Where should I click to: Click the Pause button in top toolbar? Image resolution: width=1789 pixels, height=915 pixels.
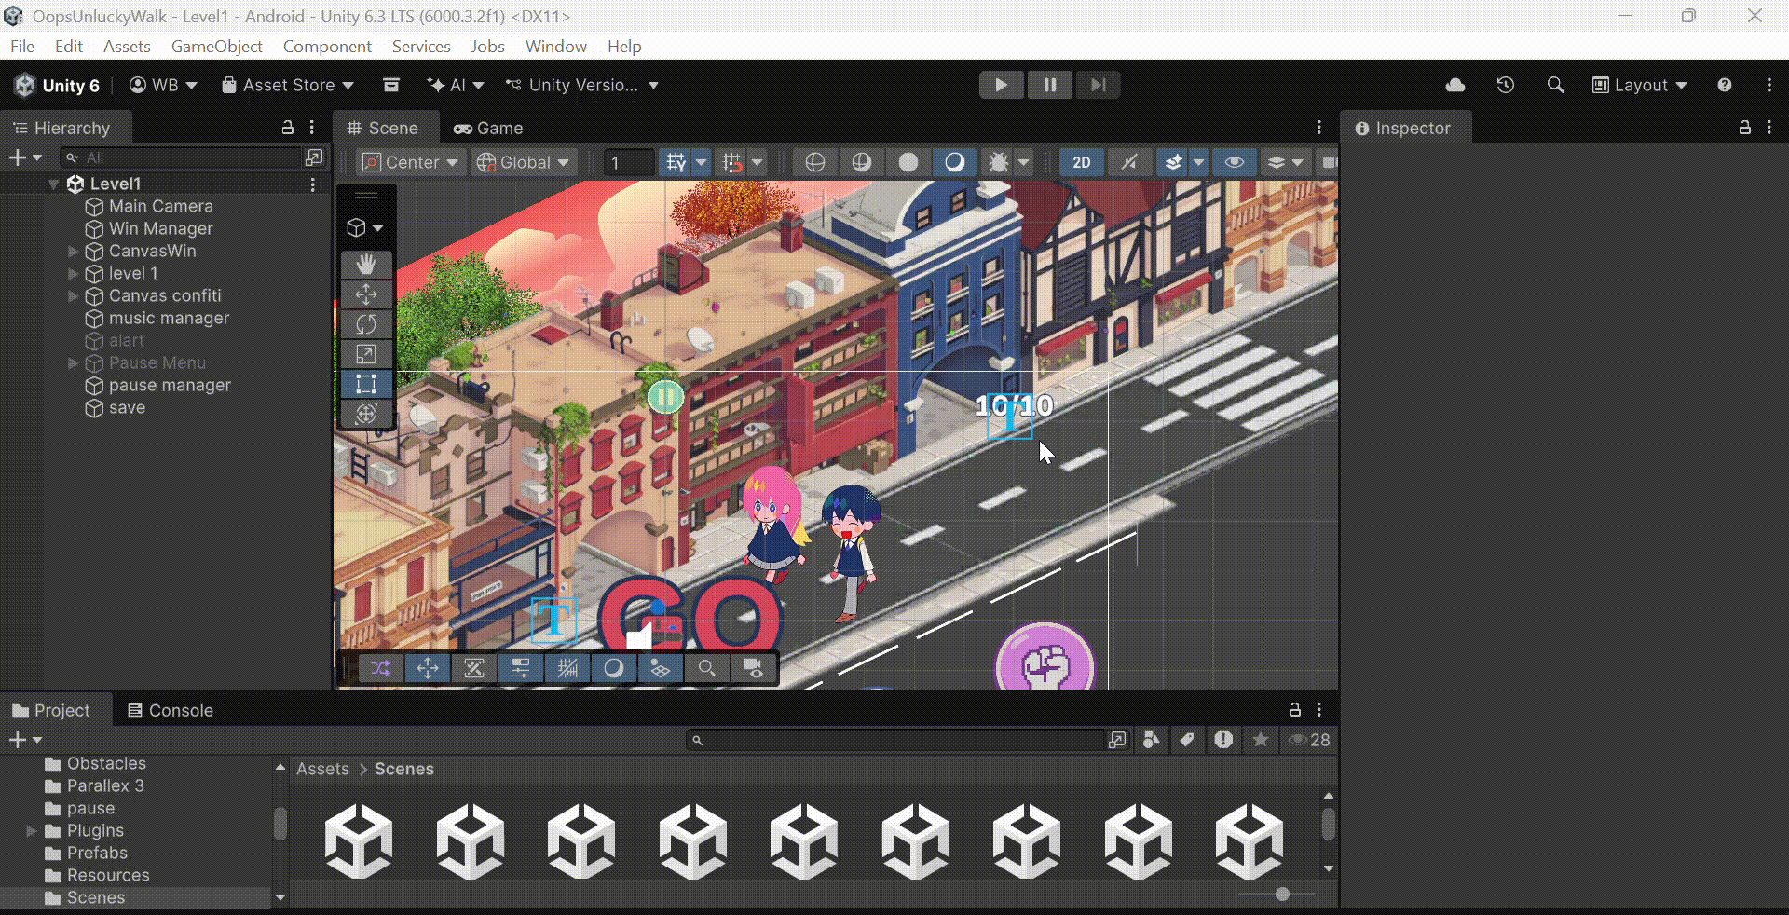[x=1049, y=85]
